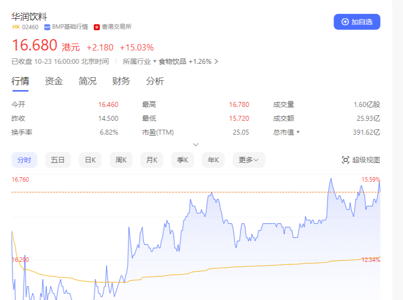Click the stock code 02460
The width and height of the screenshot is (403, 300).
tap(30, 27)
